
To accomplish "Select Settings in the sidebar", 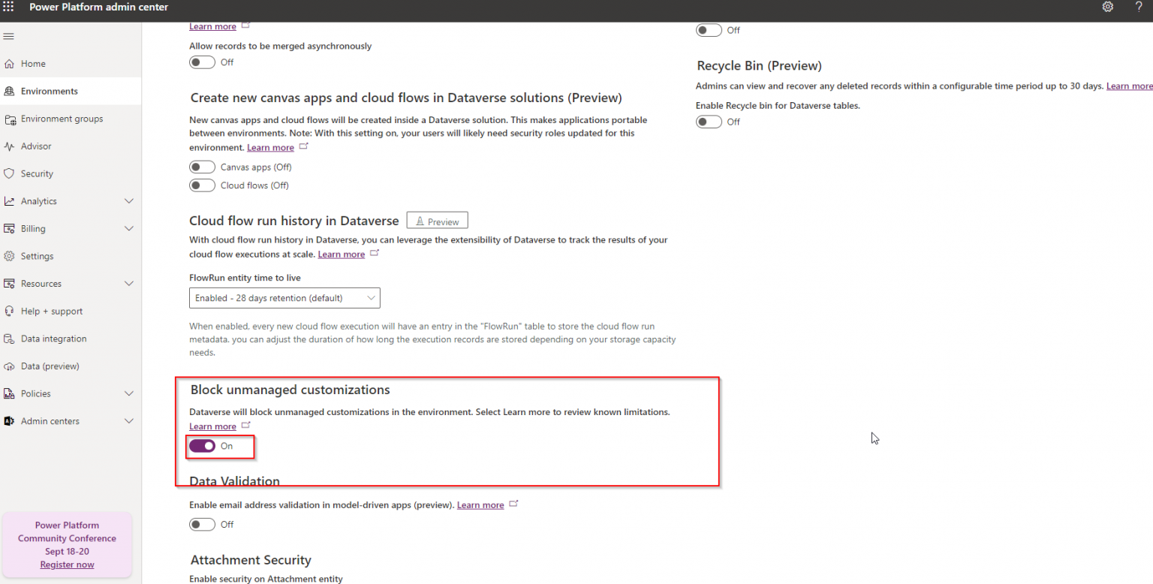I will click(x=35, y=255).
